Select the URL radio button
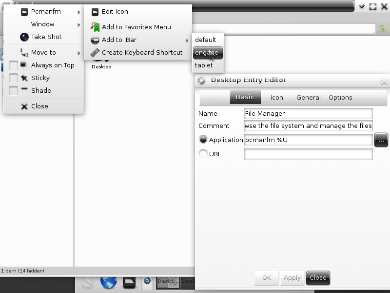This screenshot has height=293, width=390. tap(203, 154)
